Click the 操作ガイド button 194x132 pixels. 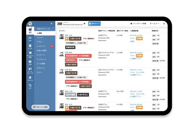pyautogui.click(x=95, y=24)
